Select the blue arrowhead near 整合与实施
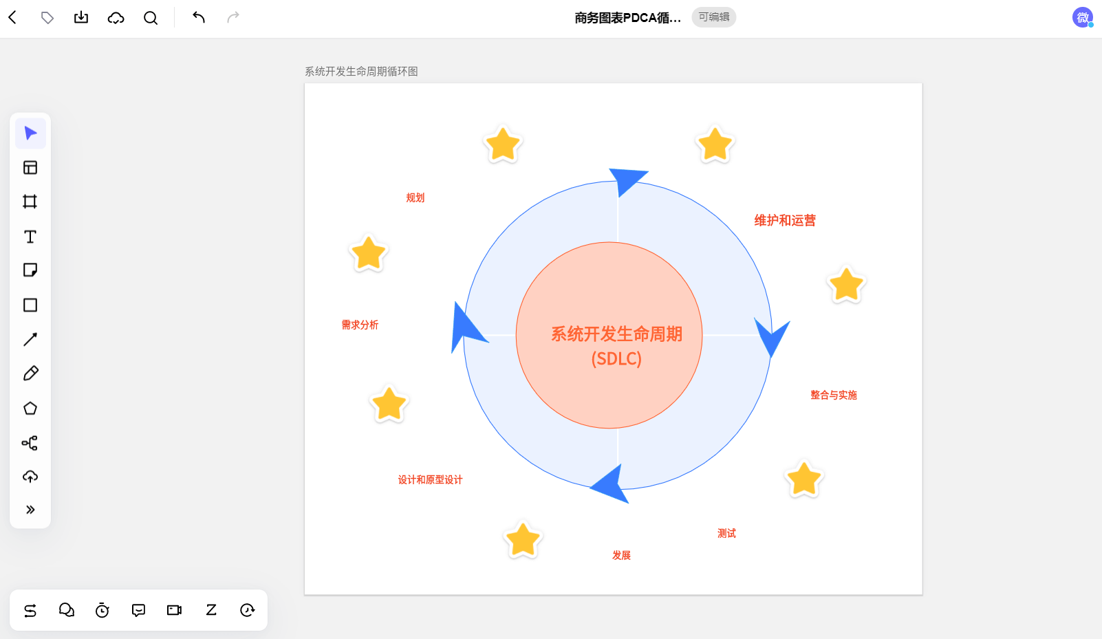 (772, 337)
